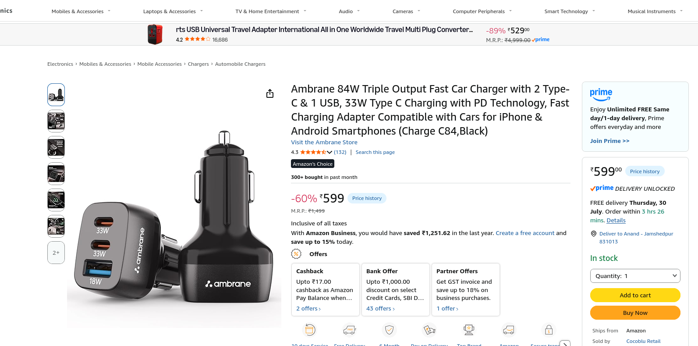698x346 pixels.
Task: Select the second product thumbnail image
Action: [56, 121]
